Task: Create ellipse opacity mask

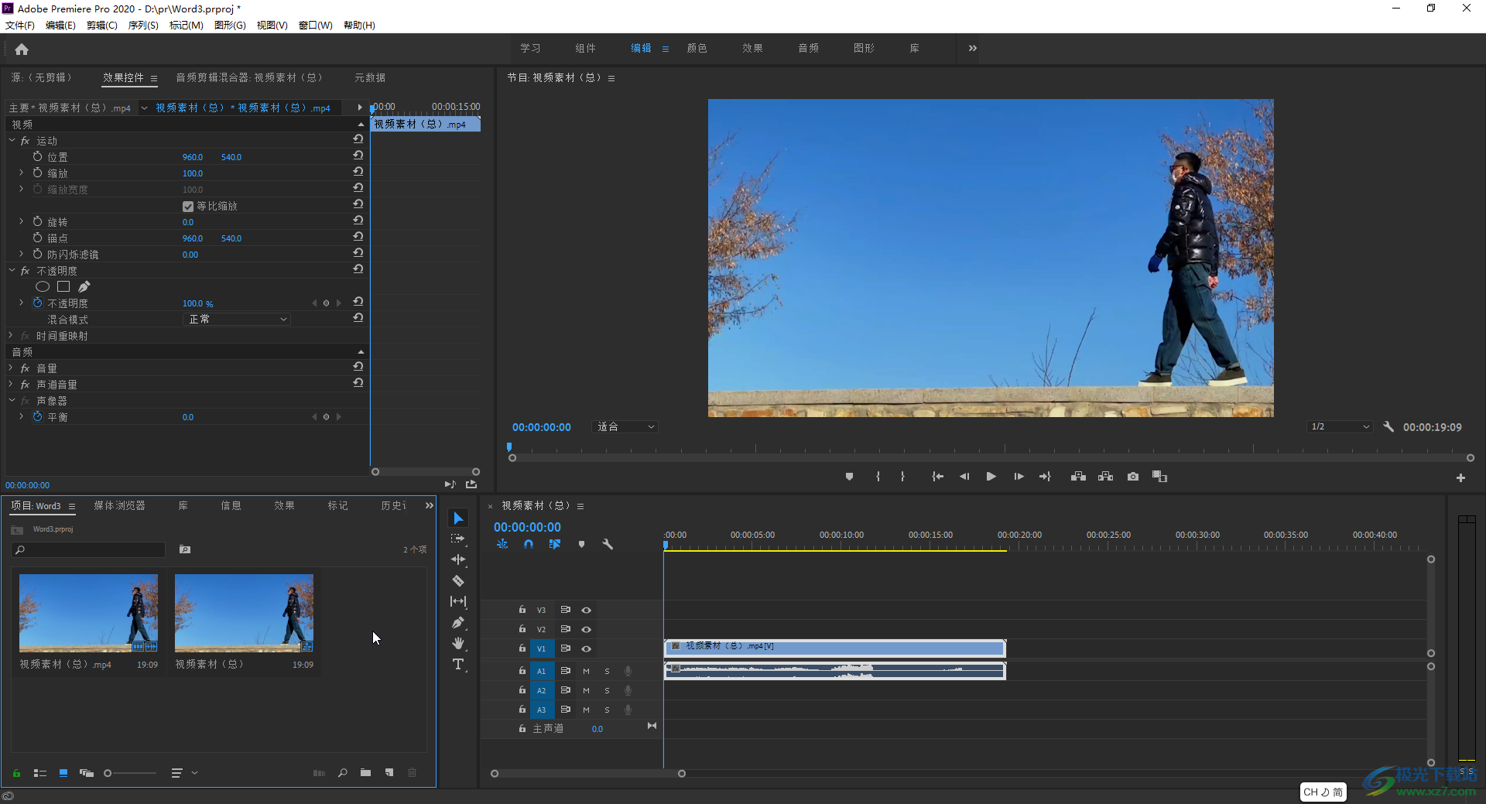Action: coord(43,286)
